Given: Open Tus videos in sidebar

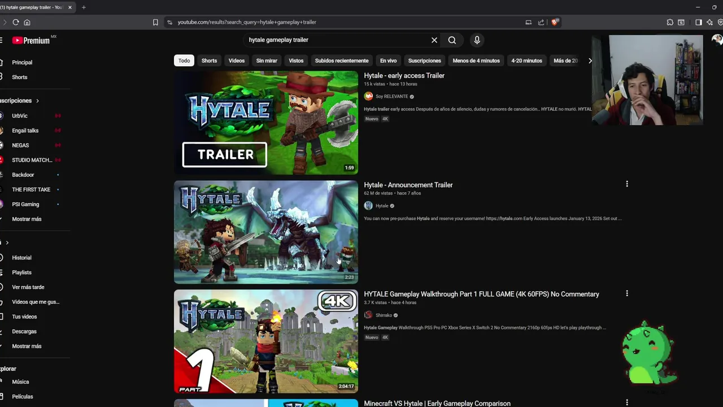Looking at the screenshot, I should [24, 317].
